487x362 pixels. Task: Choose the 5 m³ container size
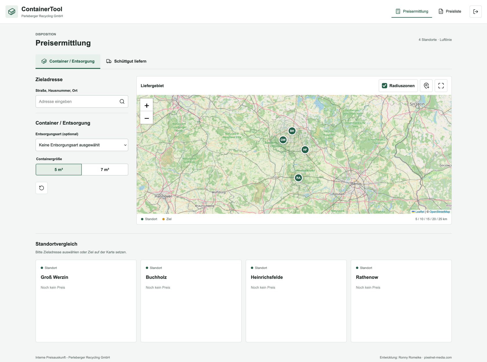click(59, 170)
